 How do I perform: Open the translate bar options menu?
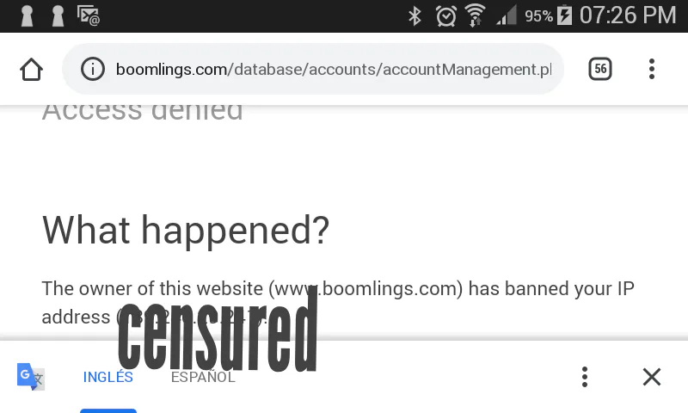585,377
